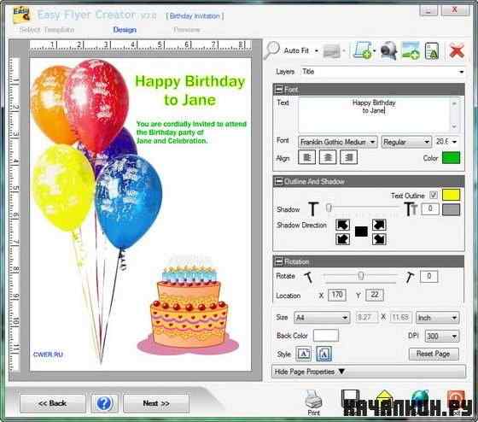Open the Layers dropdown showing Title
Screen dimensions: 478x422
coord(382,72)
